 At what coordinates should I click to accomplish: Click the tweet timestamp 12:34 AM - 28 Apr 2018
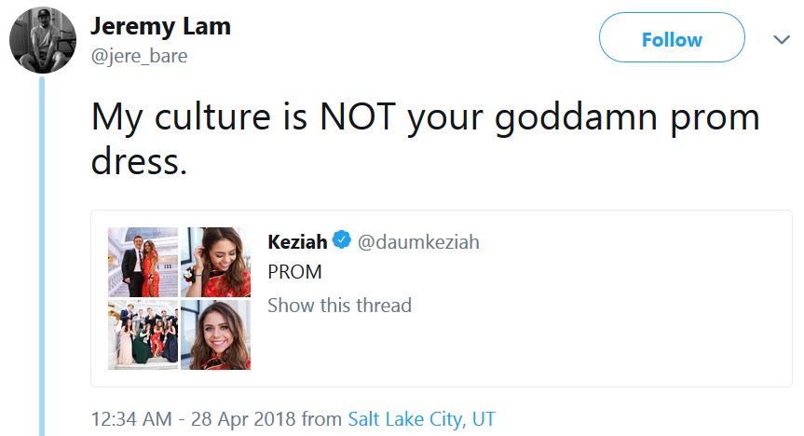coord(193,419)
